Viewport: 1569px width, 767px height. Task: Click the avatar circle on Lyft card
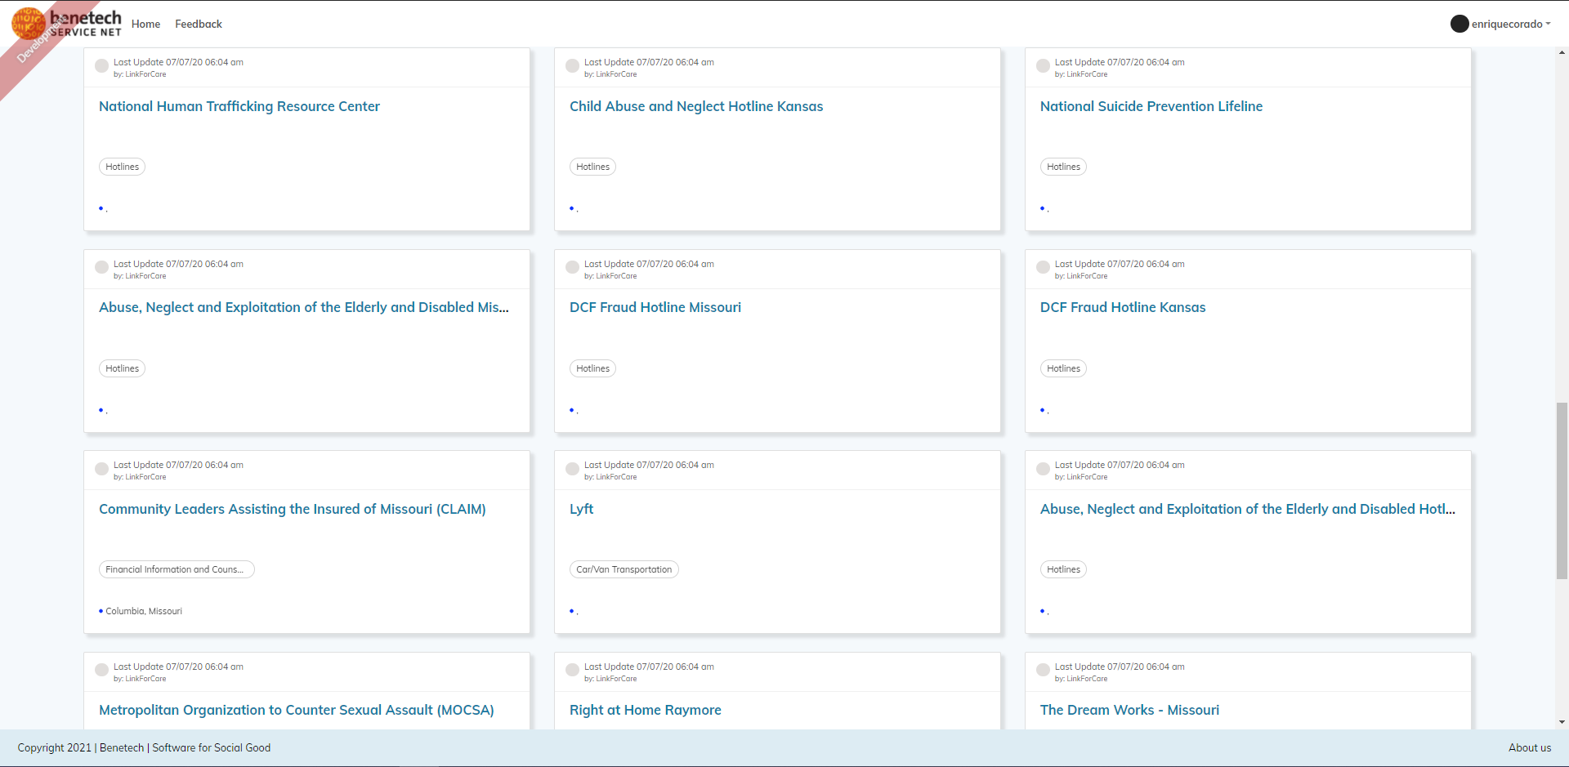coord(572,468)
